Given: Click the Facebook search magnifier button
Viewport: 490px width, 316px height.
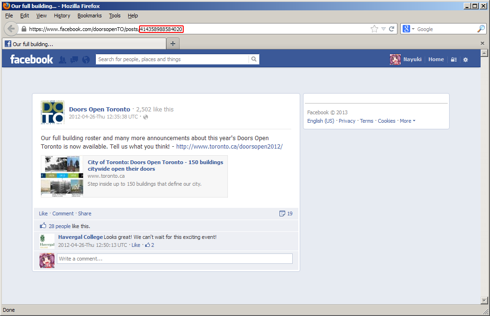Looking at the screenshot, I should 254,59.
